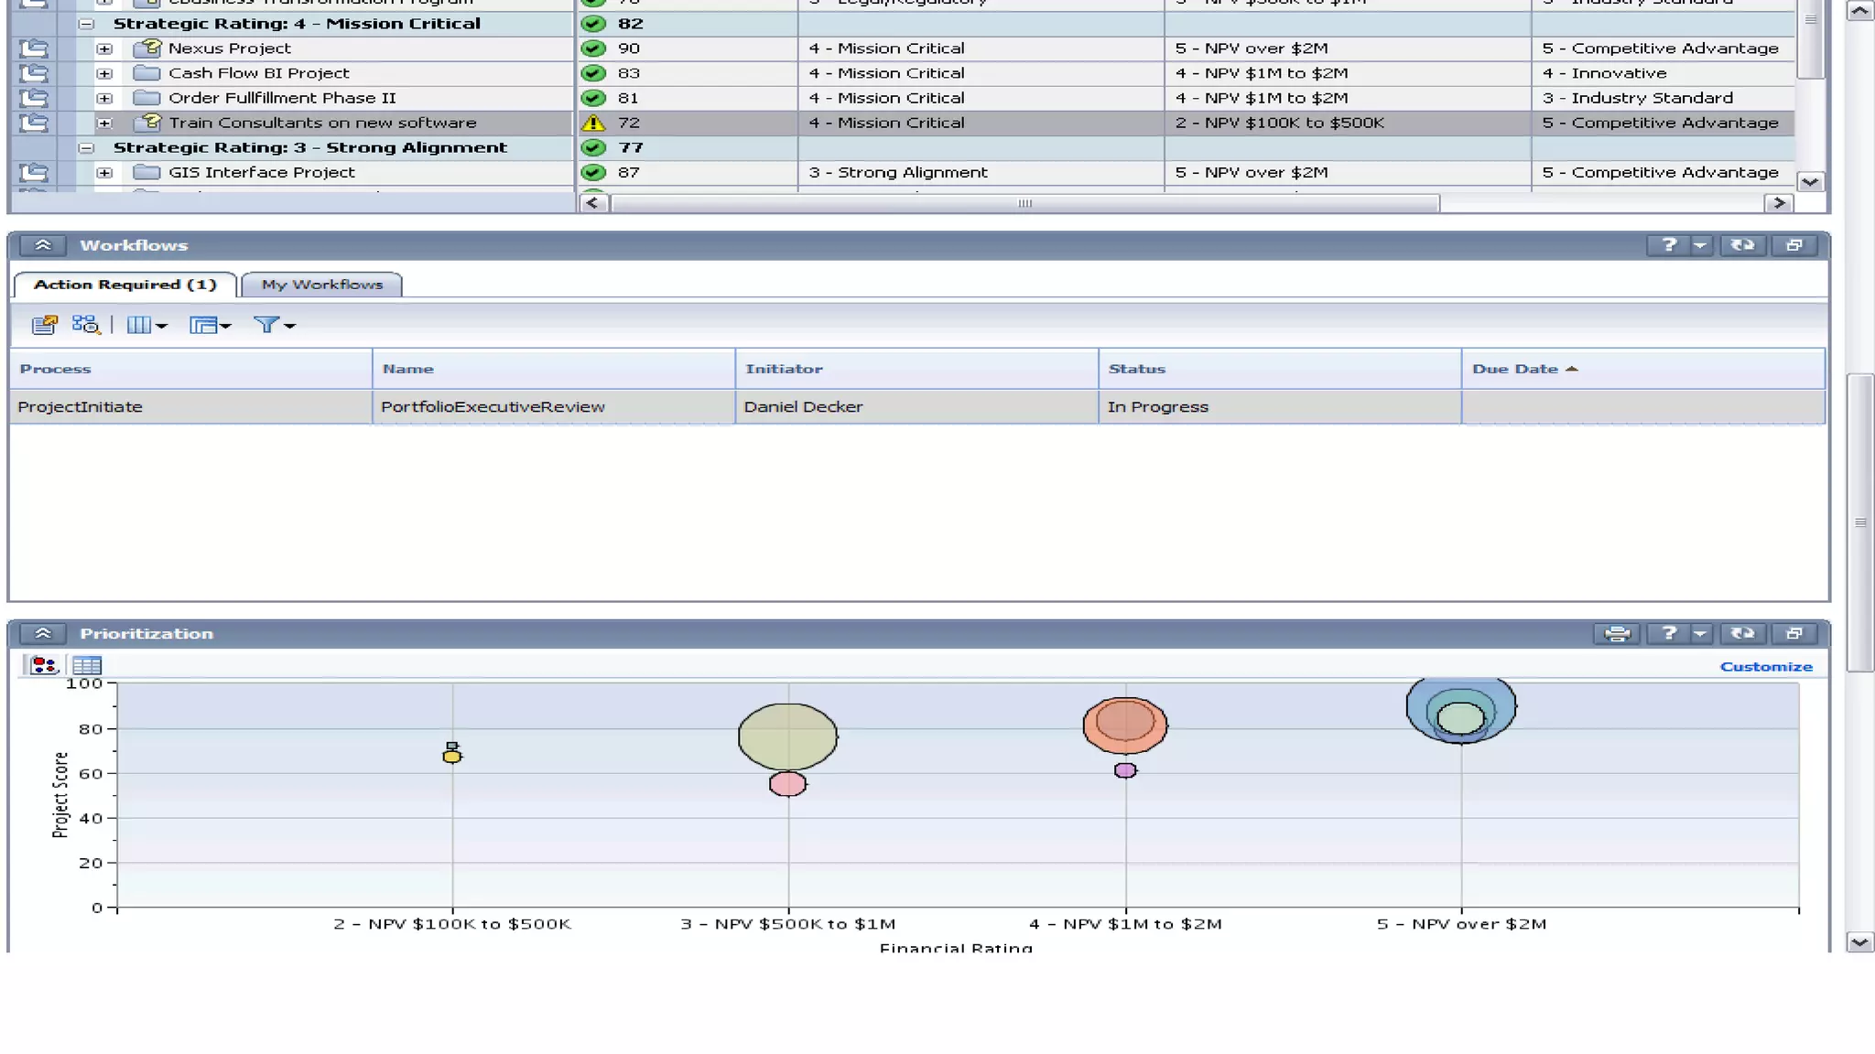
Task: Select the Action Required tab
Action: (x=125, y=285)
